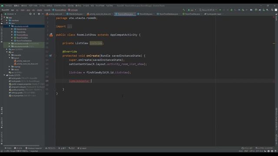Viewport: 278px width, 156px height.
Task: Open the VCS menu
Action: [92, 6]
